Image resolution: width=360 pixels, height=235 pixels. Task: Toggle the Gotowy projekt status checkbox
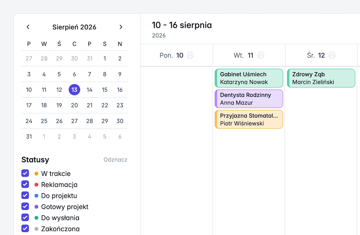(25, 207)
